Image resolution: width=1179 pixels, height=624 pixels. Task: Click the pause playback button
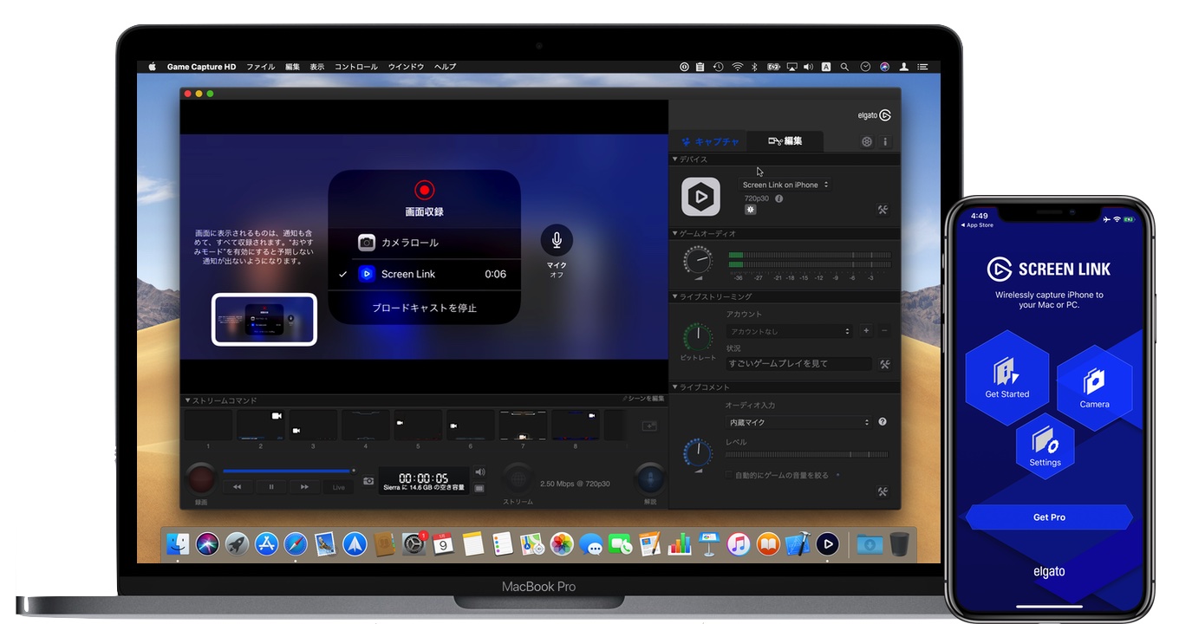pos(271,487)
